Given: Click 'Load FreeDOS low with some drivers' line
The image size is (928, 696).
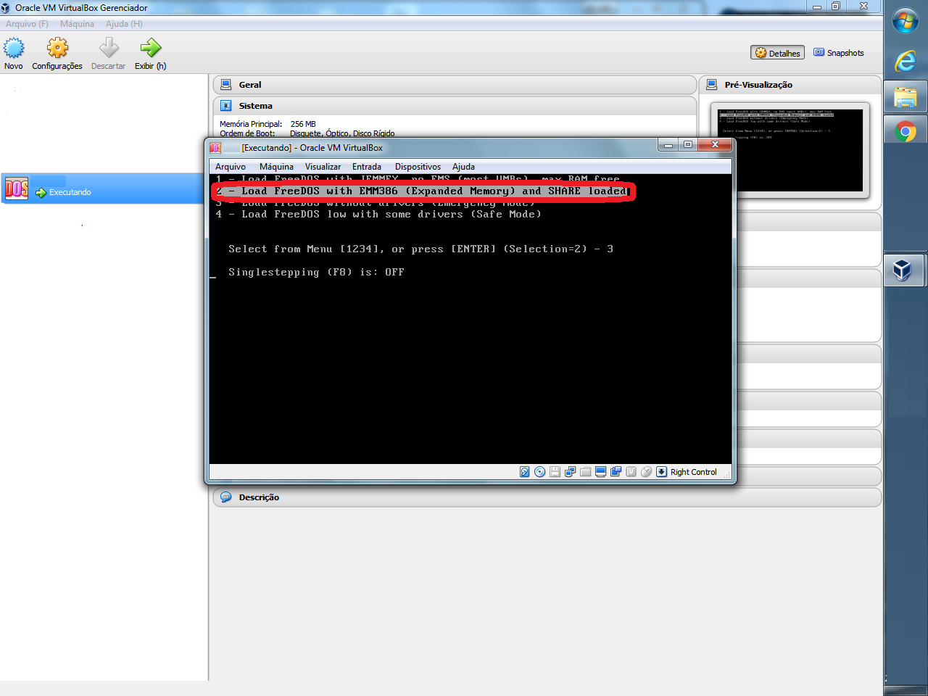Looking at the screenshot, I should tap(378, 215).
